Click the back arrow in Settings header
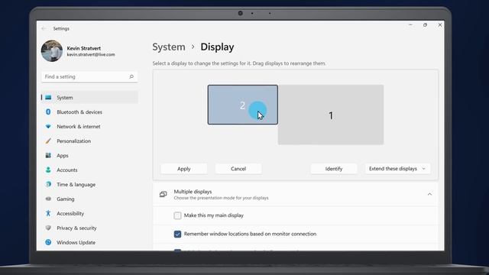 tap(44, 28)
